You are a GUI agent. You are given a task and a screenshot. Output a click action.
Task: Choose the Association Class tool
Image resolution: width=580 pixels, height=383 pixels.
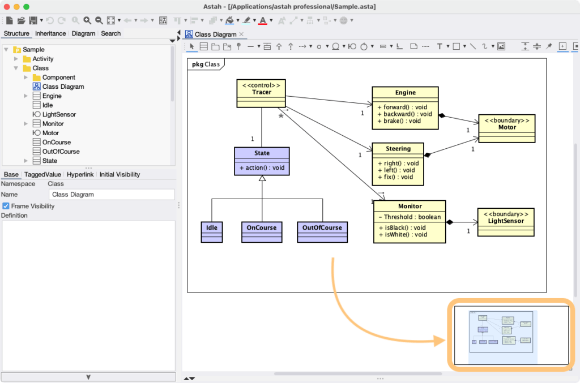[267, 46]
